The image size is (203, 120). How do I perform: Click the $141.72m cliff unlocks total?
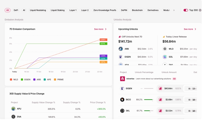(125, 41)
